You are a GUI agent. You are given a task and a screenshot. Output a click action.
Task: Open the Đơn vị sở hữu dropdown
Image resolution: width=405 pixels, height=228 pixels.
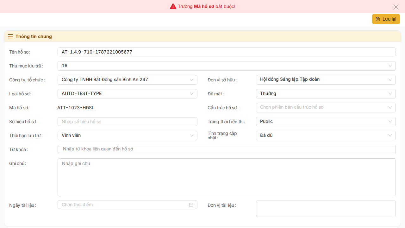(326, 80)
